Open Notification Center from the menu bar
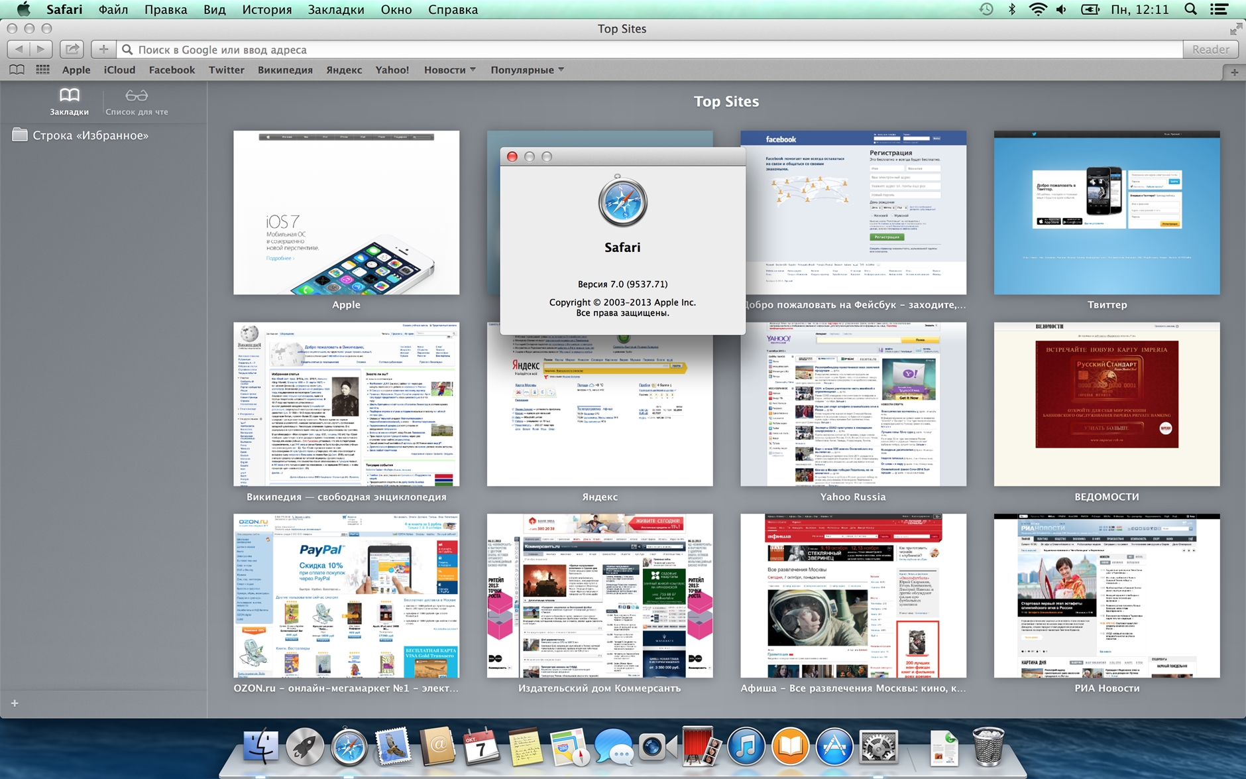 pyautogui.click(x=1219, y=9)
